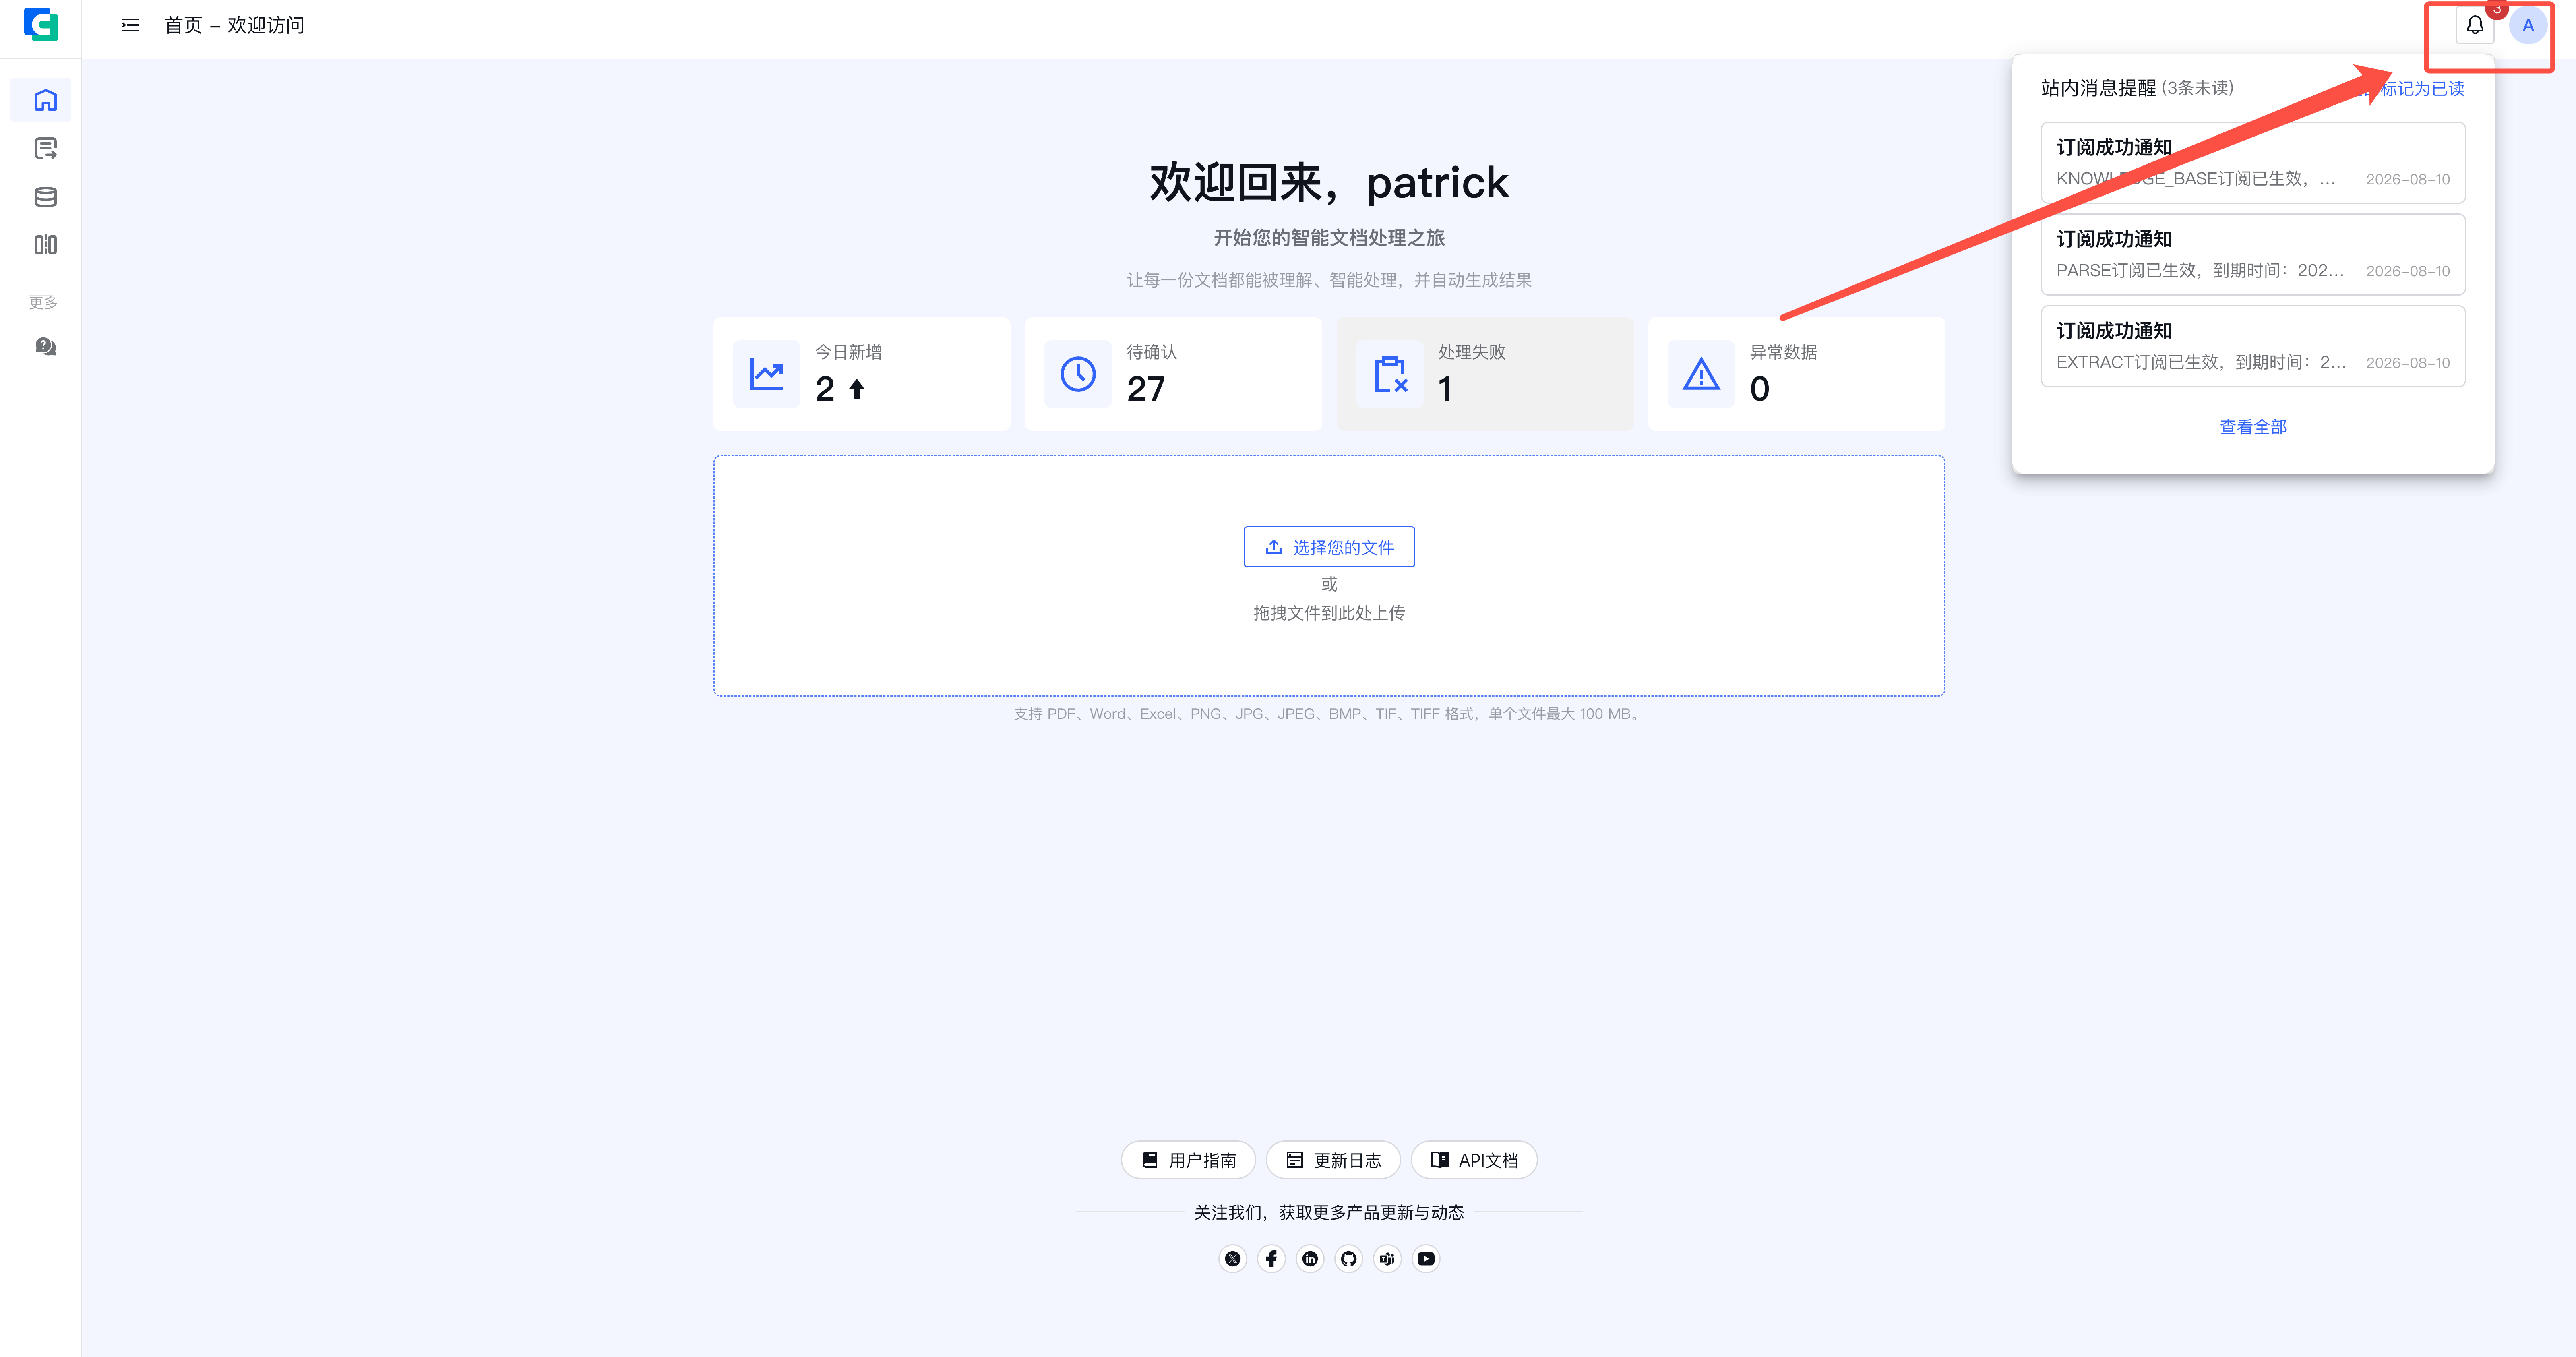Open the 处理失败 stats card
The width and height of the screenshot is (2576, 1357).
[1485, 374]
